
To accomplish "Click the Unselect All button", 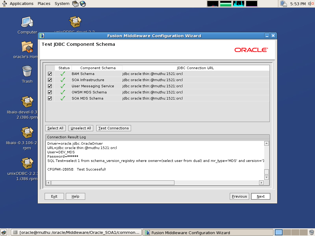I will pos(81,128).
